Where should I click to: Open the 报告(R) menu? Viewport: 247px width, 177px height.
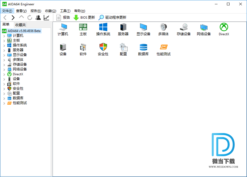click(x=36, y=11)
